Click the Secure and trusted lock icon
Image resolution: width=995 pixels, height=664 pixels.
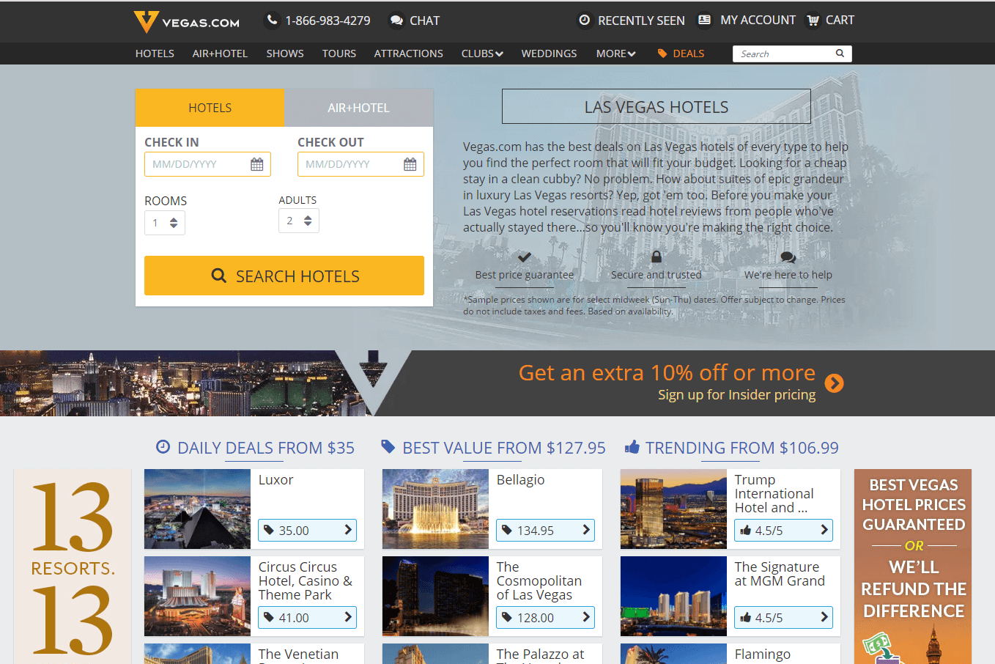656,257
